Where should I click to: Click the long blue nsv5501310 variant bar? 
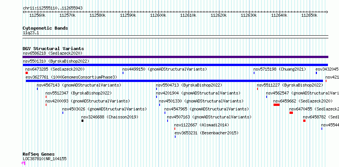[175, 65]
